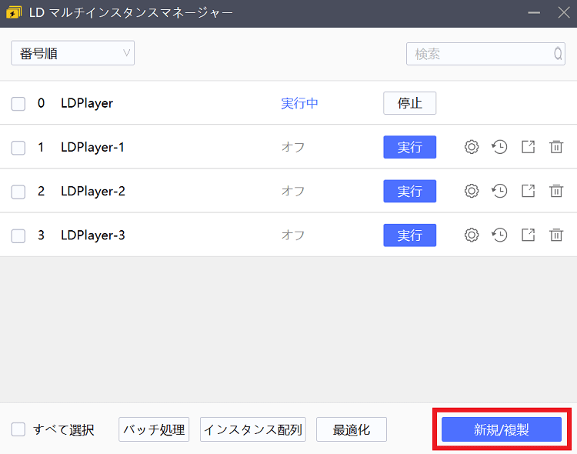Click the LDPlayer instance 0 name
577x454 pixels.
pyautogui.click(x=87, y=103)
